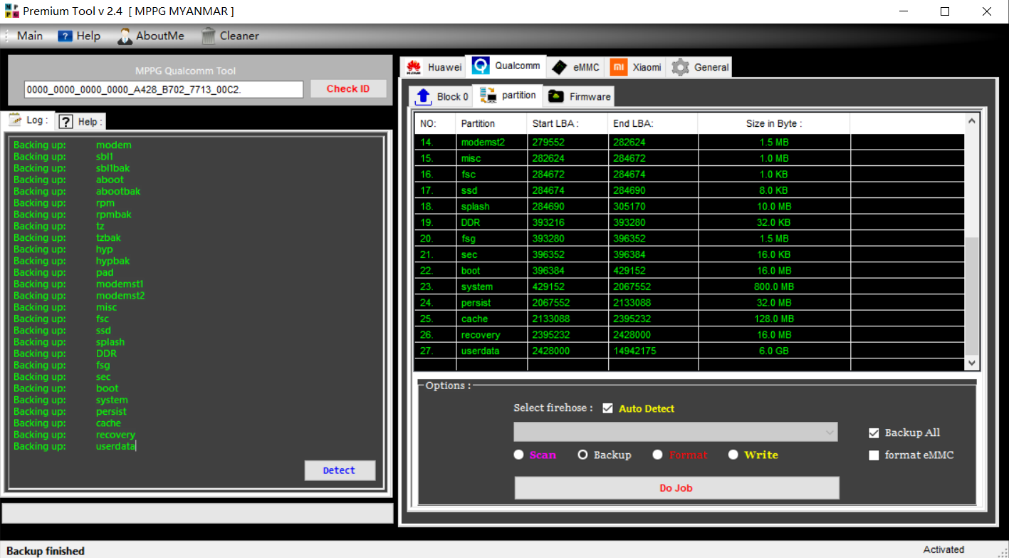Open the Main menu

[x=29, y=36]
